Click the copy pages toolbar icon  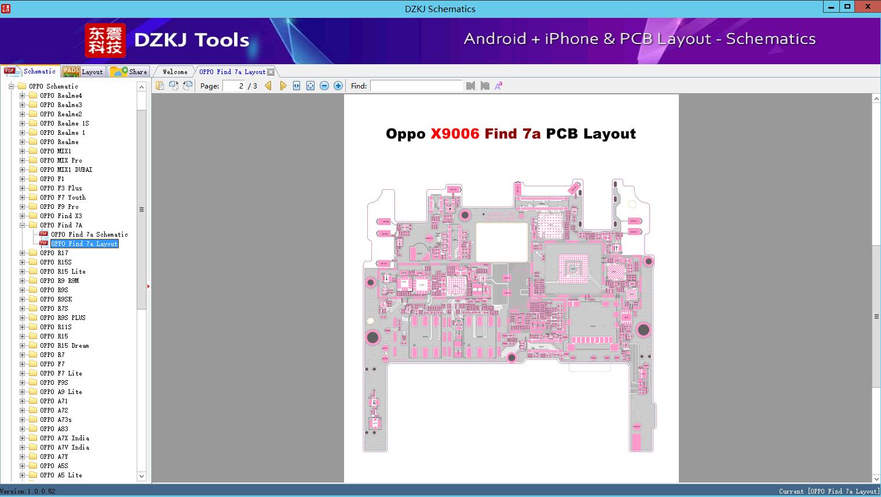pyautogui.click(x=160, y=86)
